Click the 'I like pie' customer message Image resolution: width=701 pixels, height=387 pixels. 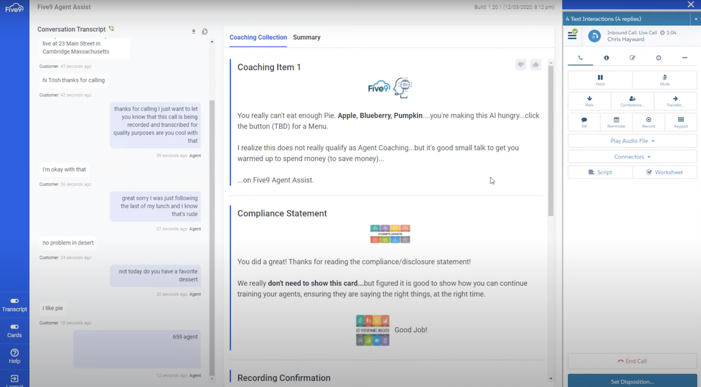pyautogui.click(x=53, y=308)
